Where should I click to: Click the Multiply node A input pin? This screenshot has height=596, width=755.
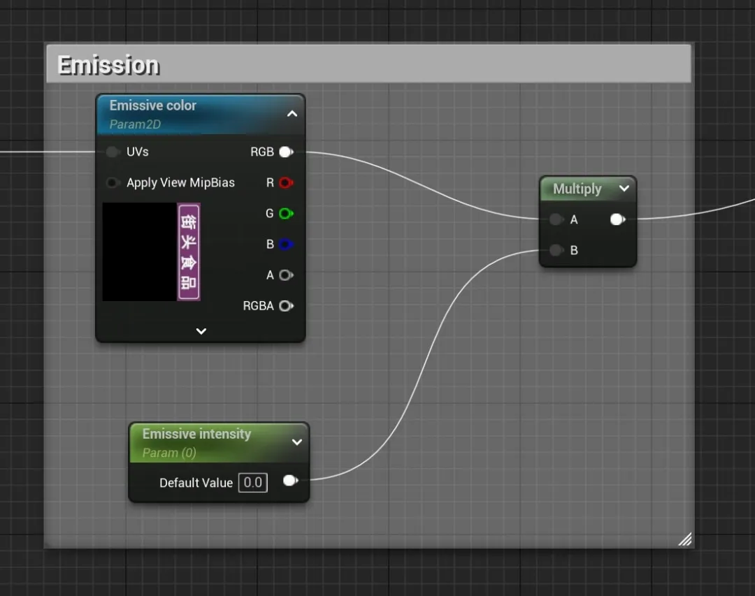coord(556,219)
